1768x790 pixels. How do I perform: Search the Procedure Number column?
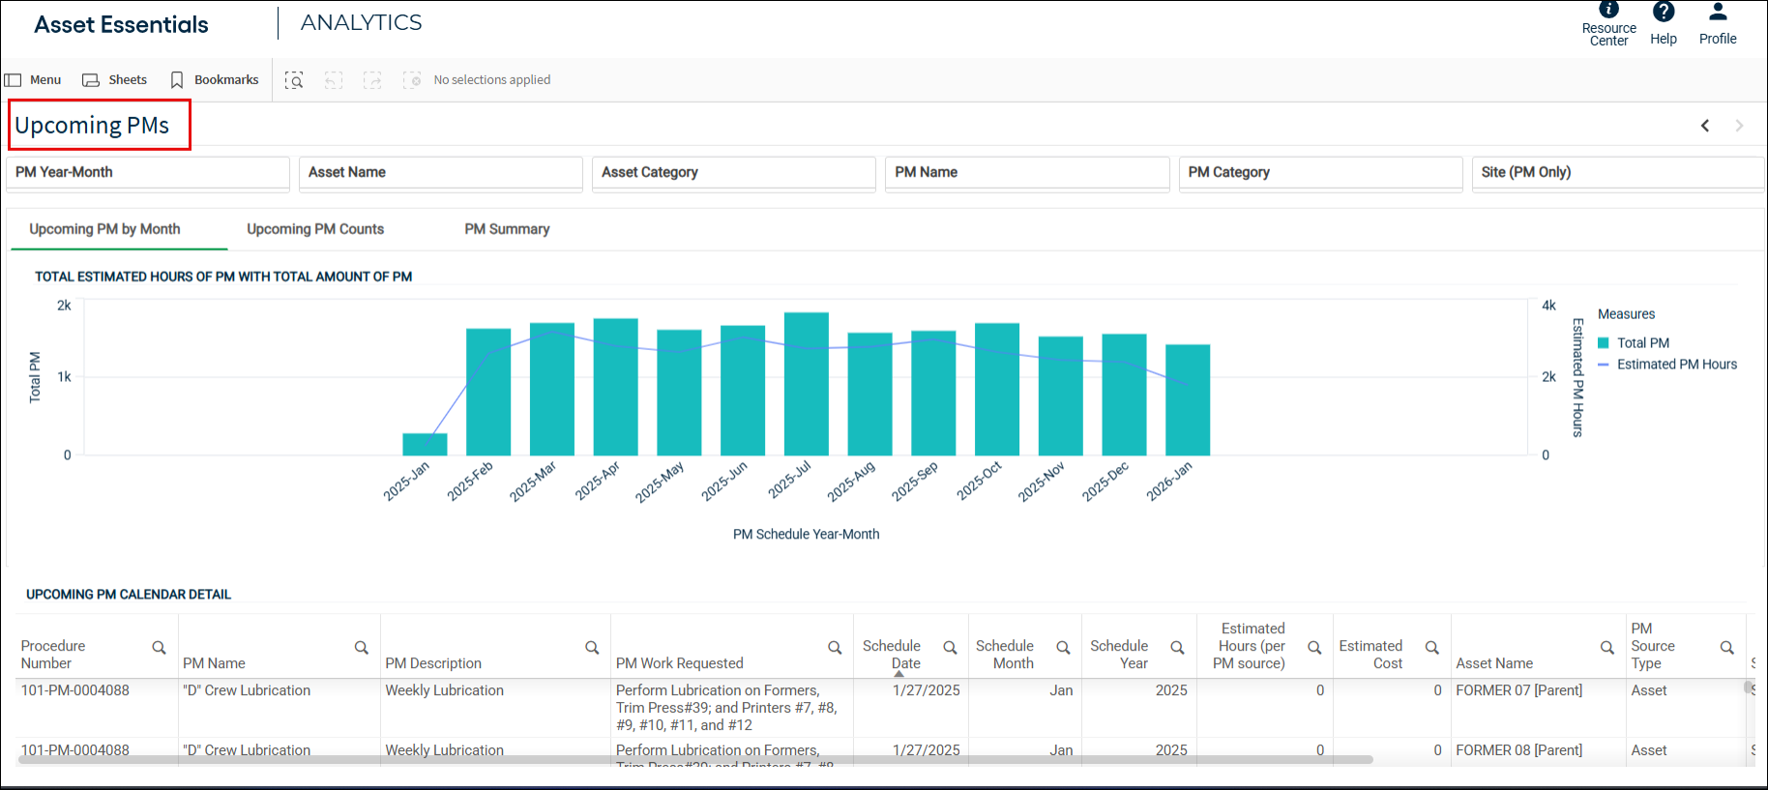(x=159, y=648)
